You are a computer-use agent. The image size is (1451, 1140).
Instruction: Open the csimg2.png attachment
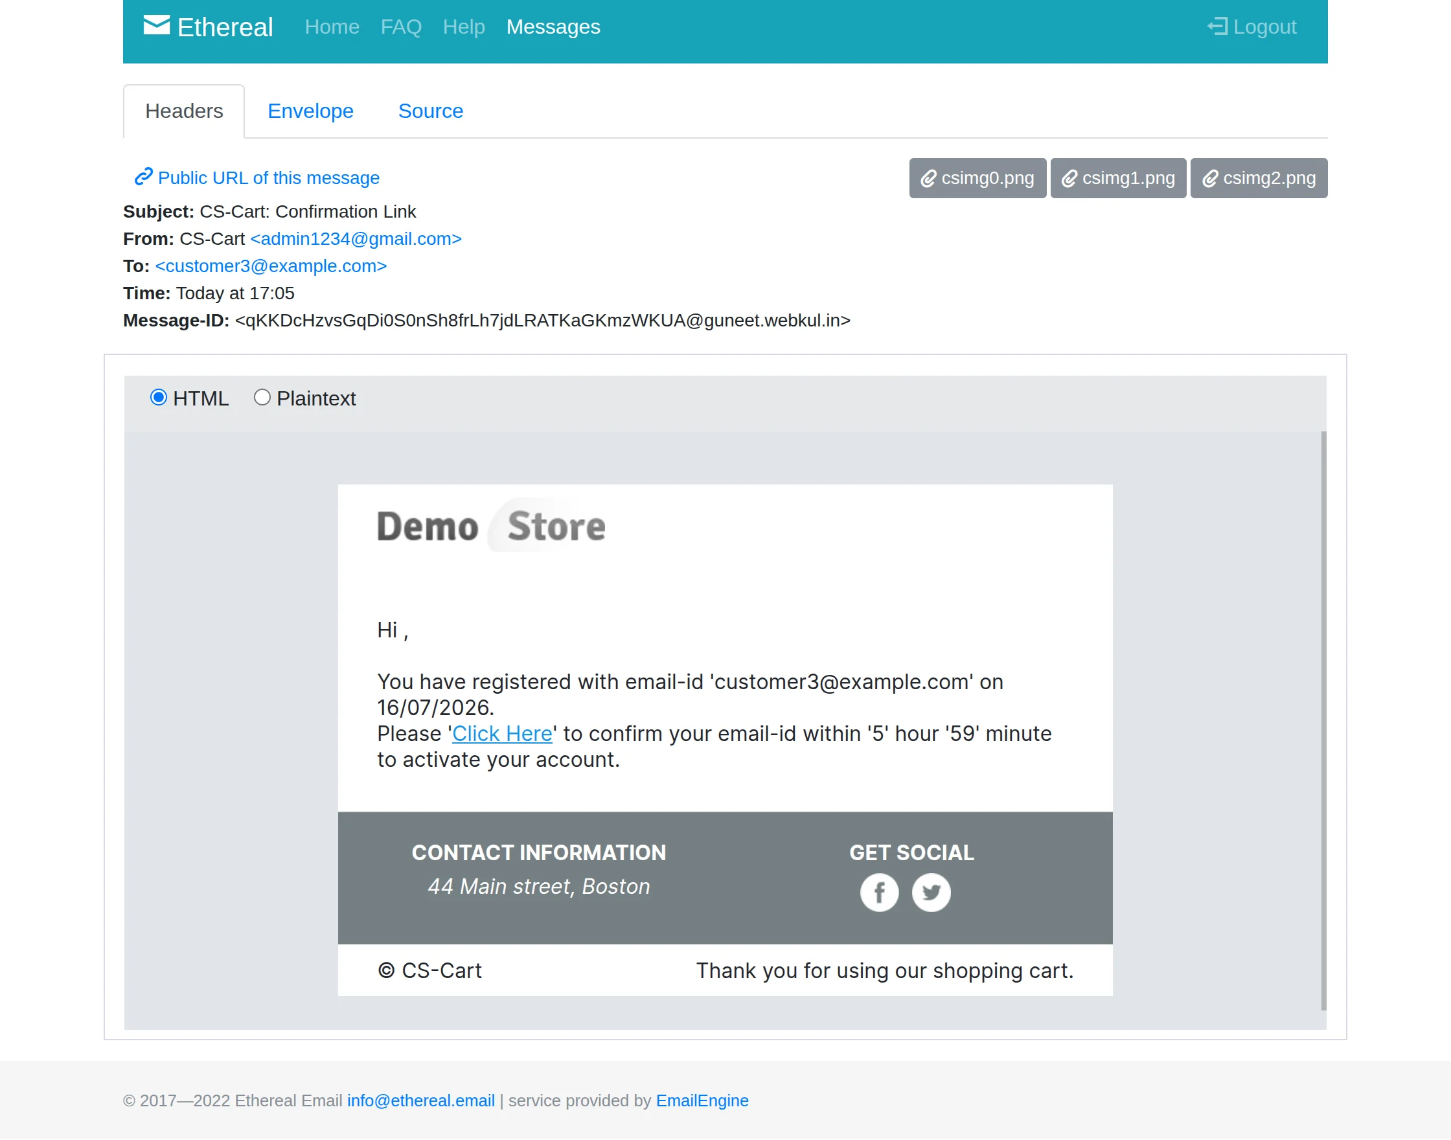pyautogui.click(x=1259, y=178)
